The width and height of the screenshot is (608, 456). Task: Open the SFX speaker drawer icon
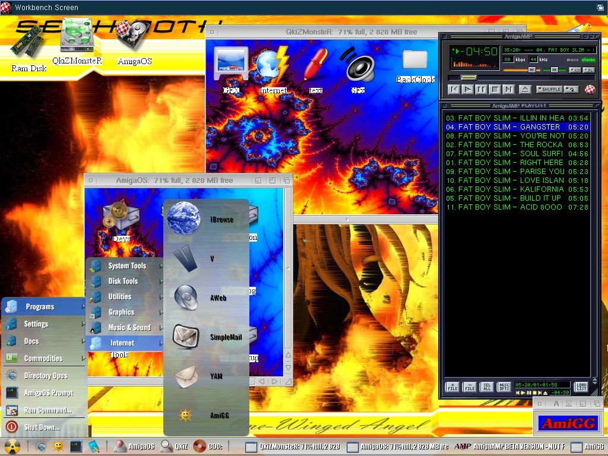pos(357,70)
